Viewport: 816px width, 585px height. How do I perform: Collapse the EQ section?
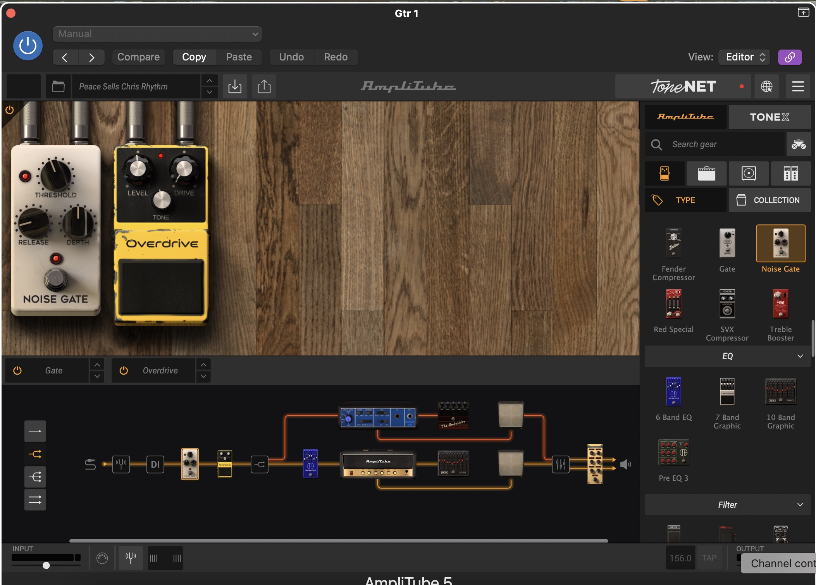click(727, 356)
